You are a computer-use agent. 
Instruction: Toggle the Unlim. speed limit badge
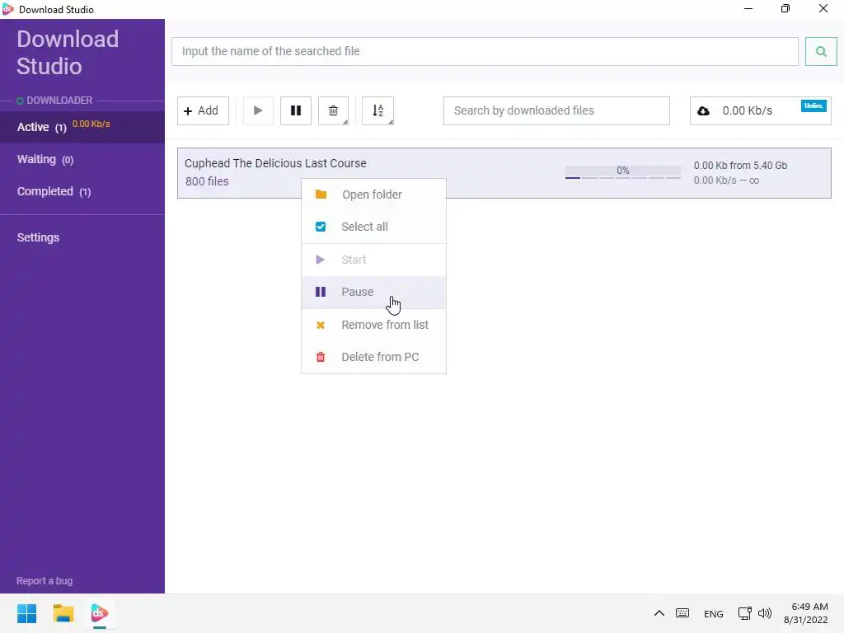tap(814, 105)
